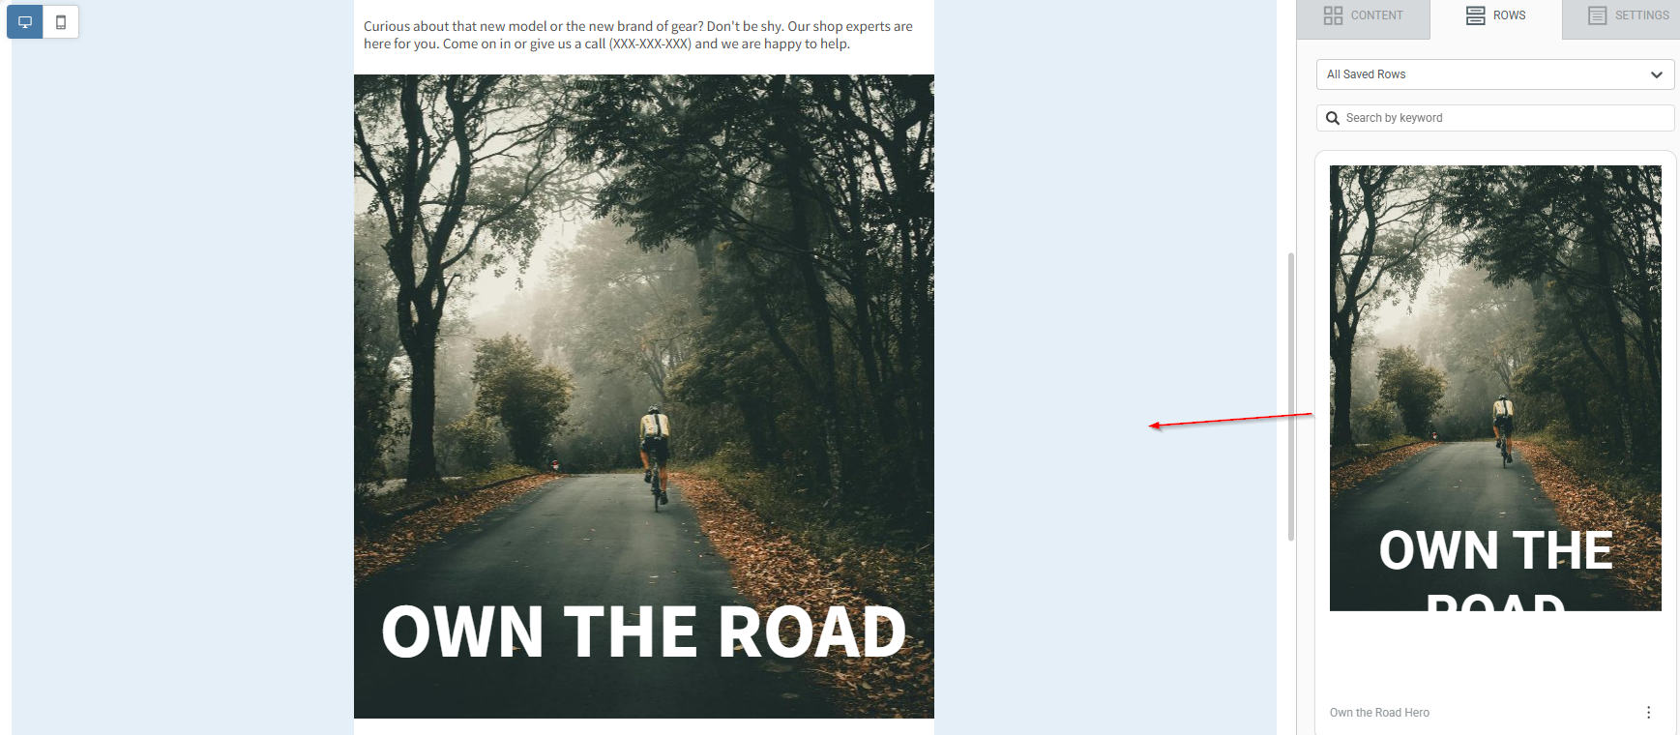Expand the All Saved Rows chevron

pos(1656,74)
